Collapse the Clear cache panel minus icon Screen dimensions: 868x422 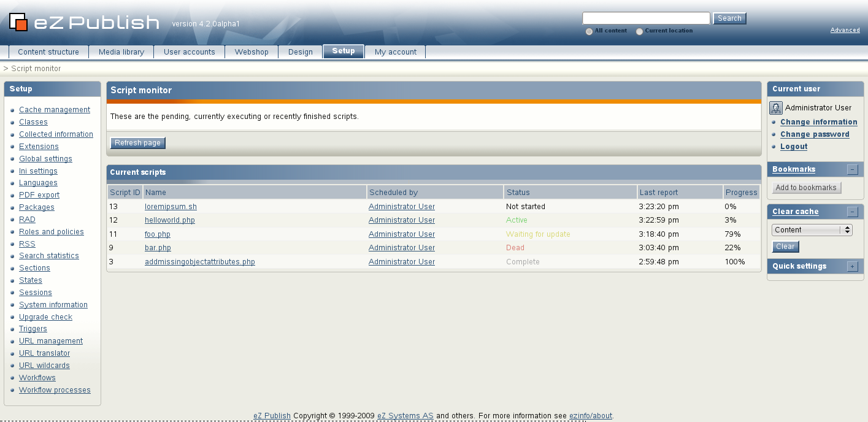tap(852, 212)
